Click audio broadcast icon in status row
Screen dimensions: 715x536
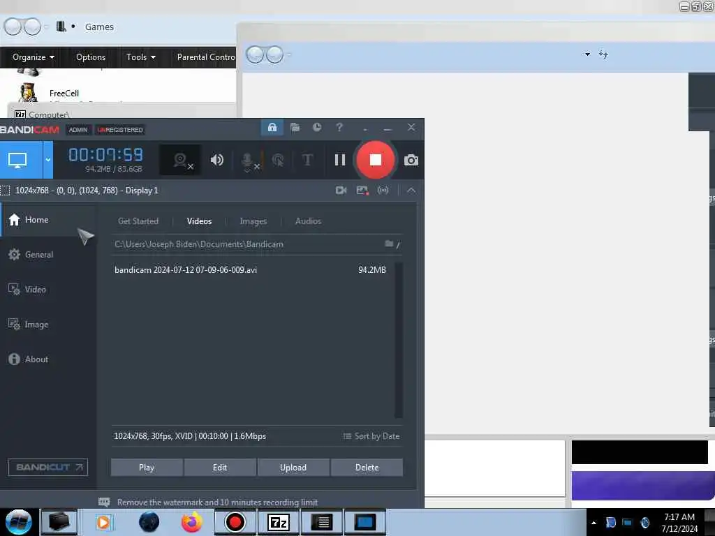383,190
